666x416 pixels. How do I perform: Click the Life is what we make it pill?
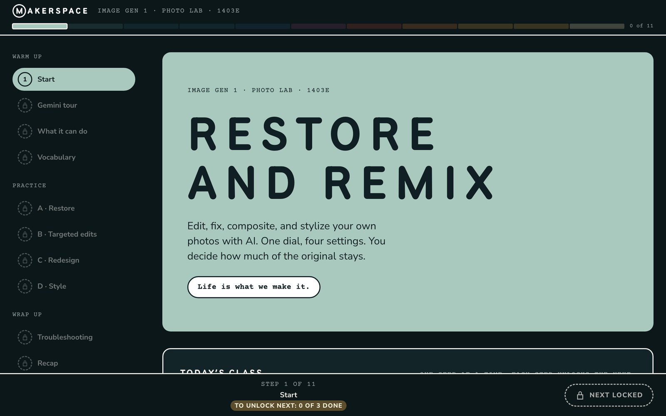click(253, 287)
